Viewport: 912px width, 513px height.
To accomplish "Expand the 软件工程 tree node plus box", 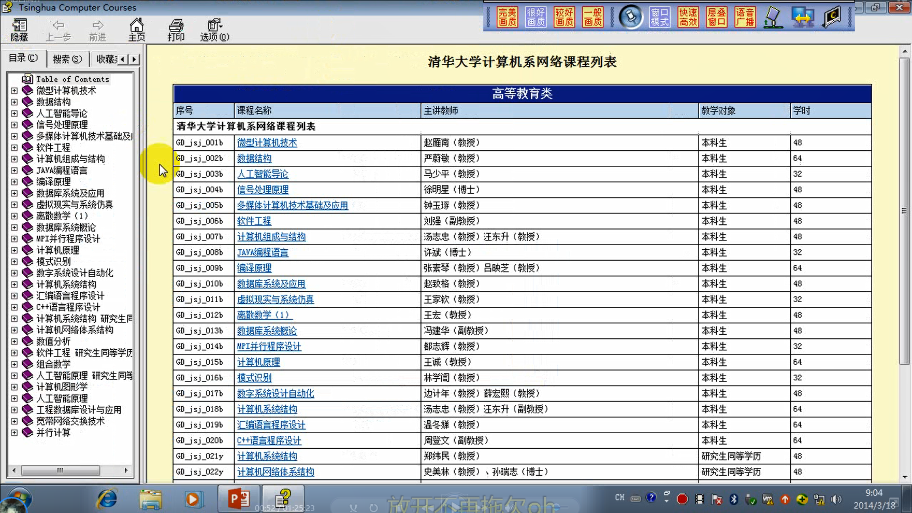I will [x=15, y=148].
